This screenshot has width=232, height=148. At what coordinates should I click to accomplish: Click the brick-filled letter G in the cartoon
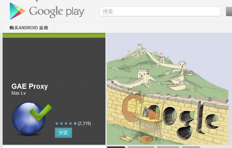coord(132,109)
